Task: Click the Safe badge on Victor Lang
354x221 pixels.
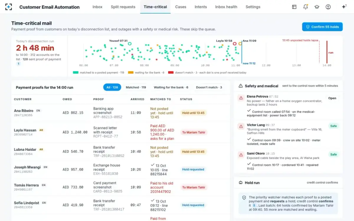Action: pos(333,126)
